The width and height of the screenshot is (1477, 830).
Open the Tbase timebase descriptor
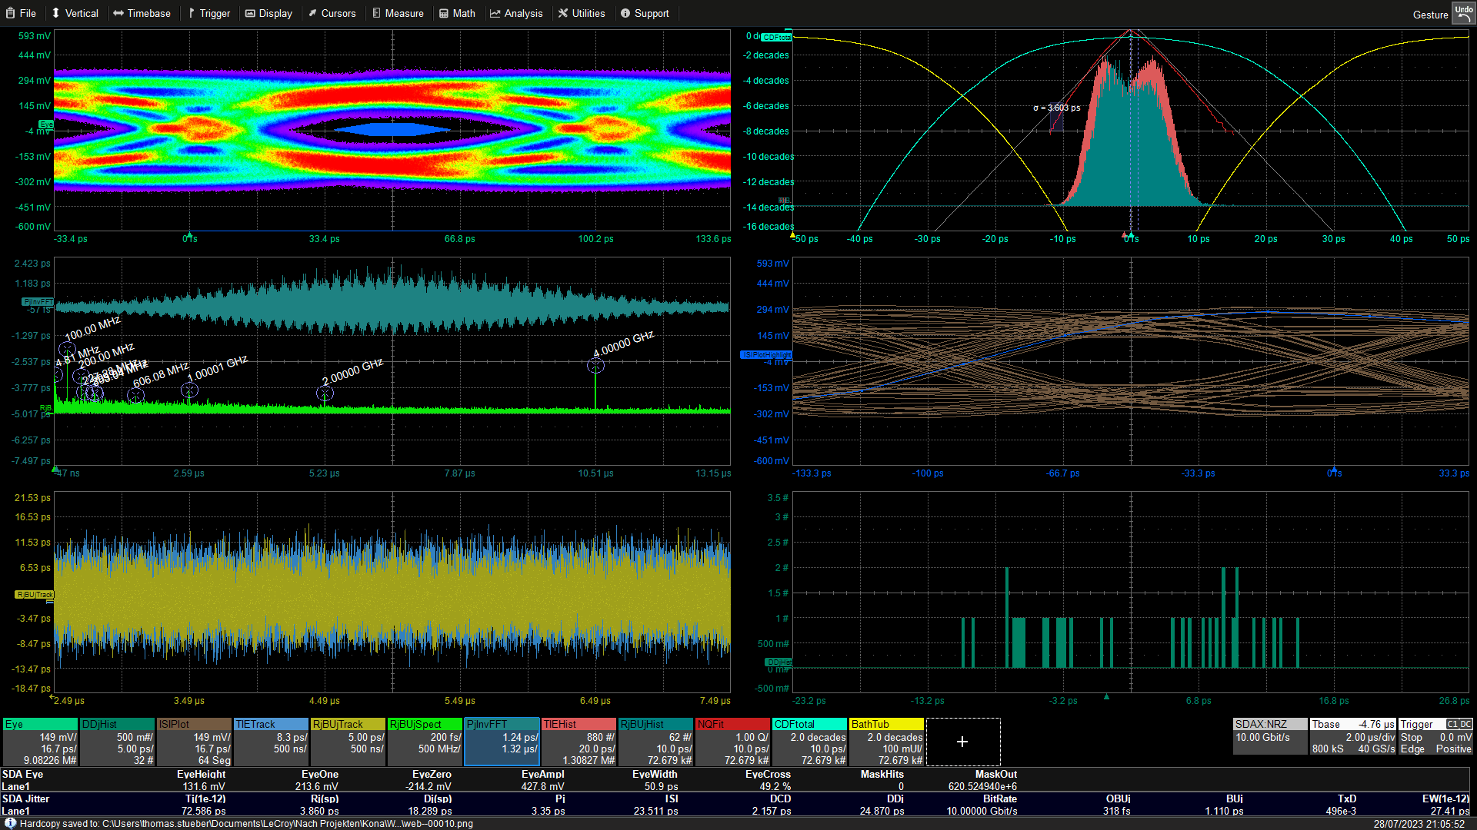1352,737
